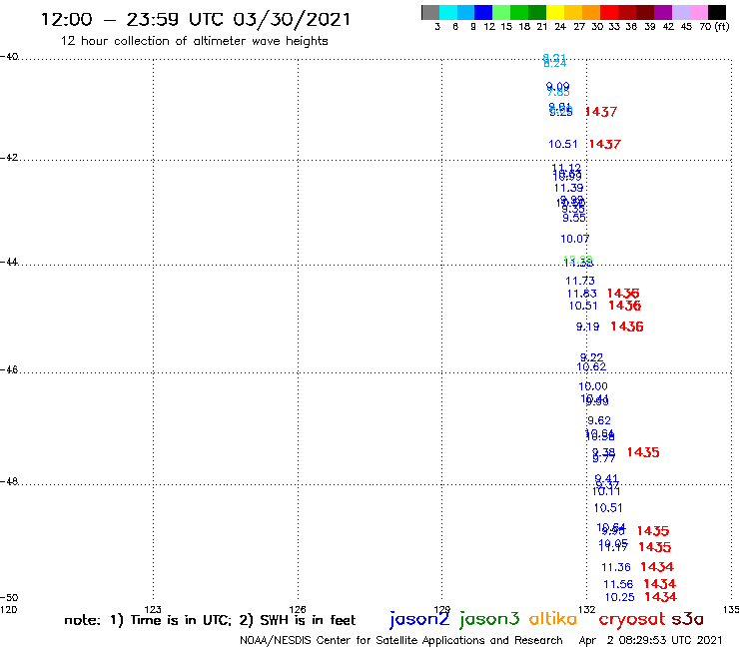The height and width of the screenshot is (649, 739).
Task: Click the wave height value 10.62
Action: coord(591,366)
